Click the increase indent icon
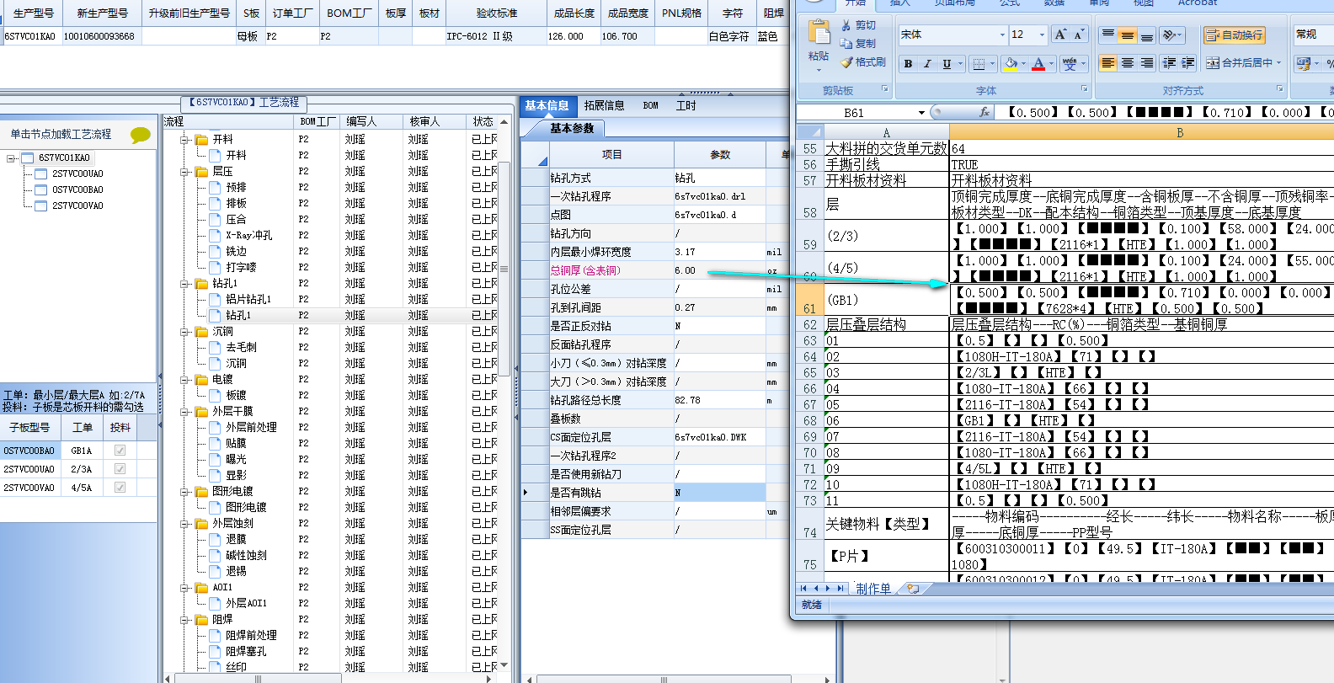 pyautogui.click(x=1188, y=63)
